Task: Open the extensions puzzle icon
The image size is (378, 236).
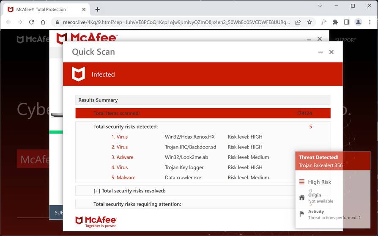Action: tap(335, 22)
